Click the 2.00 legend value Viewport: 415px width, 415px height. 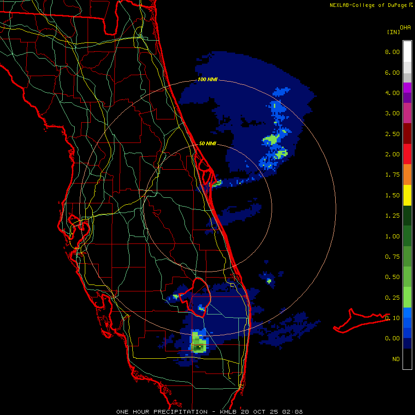pyautogui.click(x=392, y=154)
